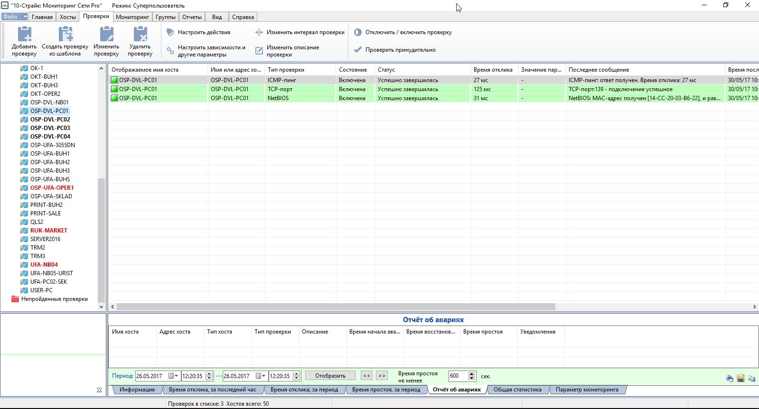Click the host tree vertical scrollbar thumb
The image size is (759, 409).
[x=101, y=240]
